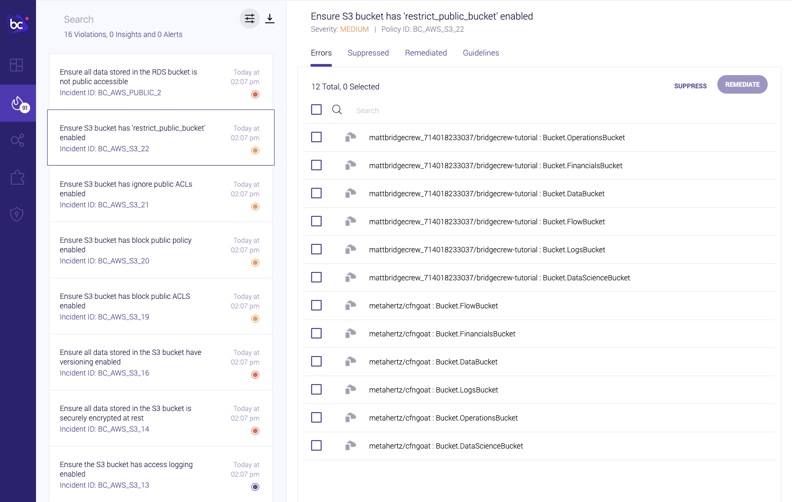Click the MEDIUM severity label
The height and width of the screenshot is (502, 792).
tap(354, 29)
